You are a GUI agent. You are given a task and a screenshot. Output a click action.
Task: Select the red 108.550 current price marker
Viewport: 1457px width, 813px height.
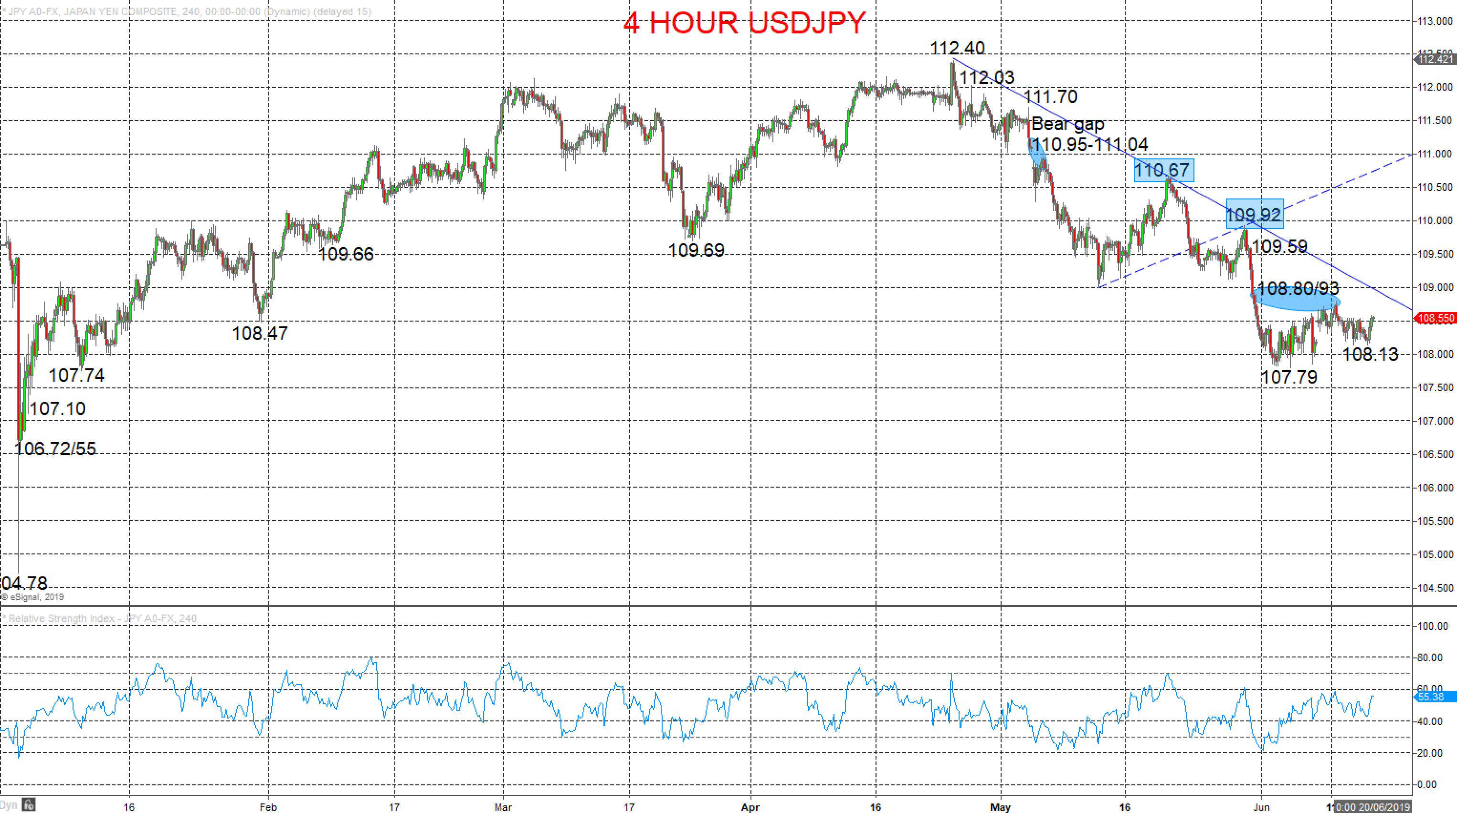coord(1436,318)
